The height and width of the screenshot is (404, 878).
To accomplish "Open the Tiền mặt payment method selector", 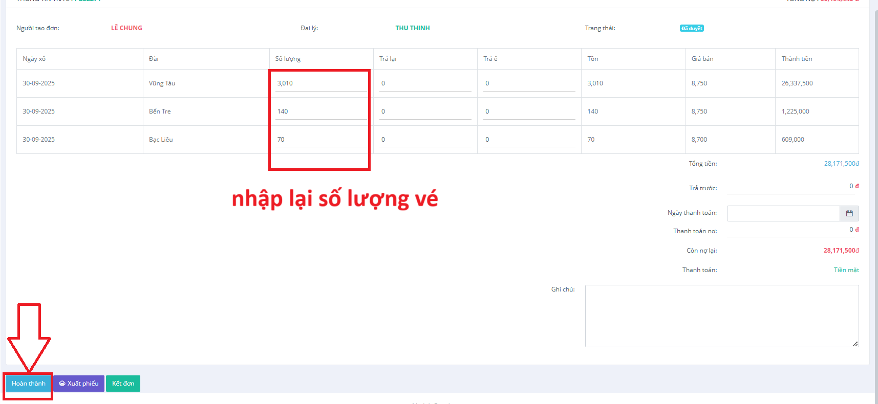I will click(x=846, y=270).
